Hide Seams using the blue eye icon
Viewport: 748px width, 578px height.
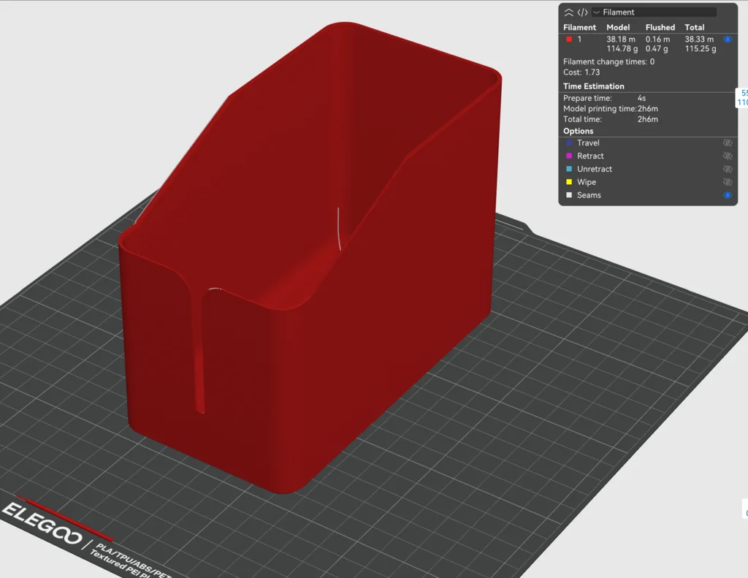point(728,196)
